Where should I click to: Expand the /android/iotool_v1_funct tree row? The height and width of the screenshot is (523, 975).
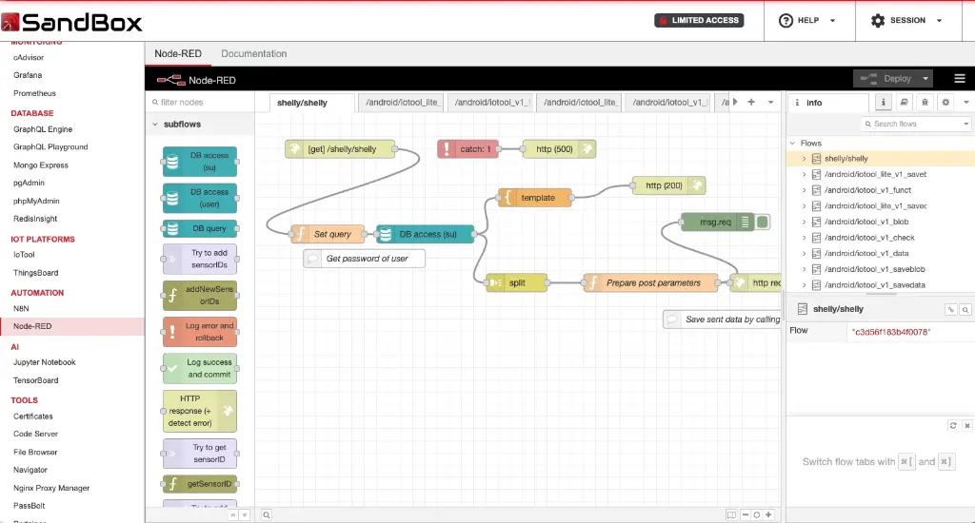point(805,190)
